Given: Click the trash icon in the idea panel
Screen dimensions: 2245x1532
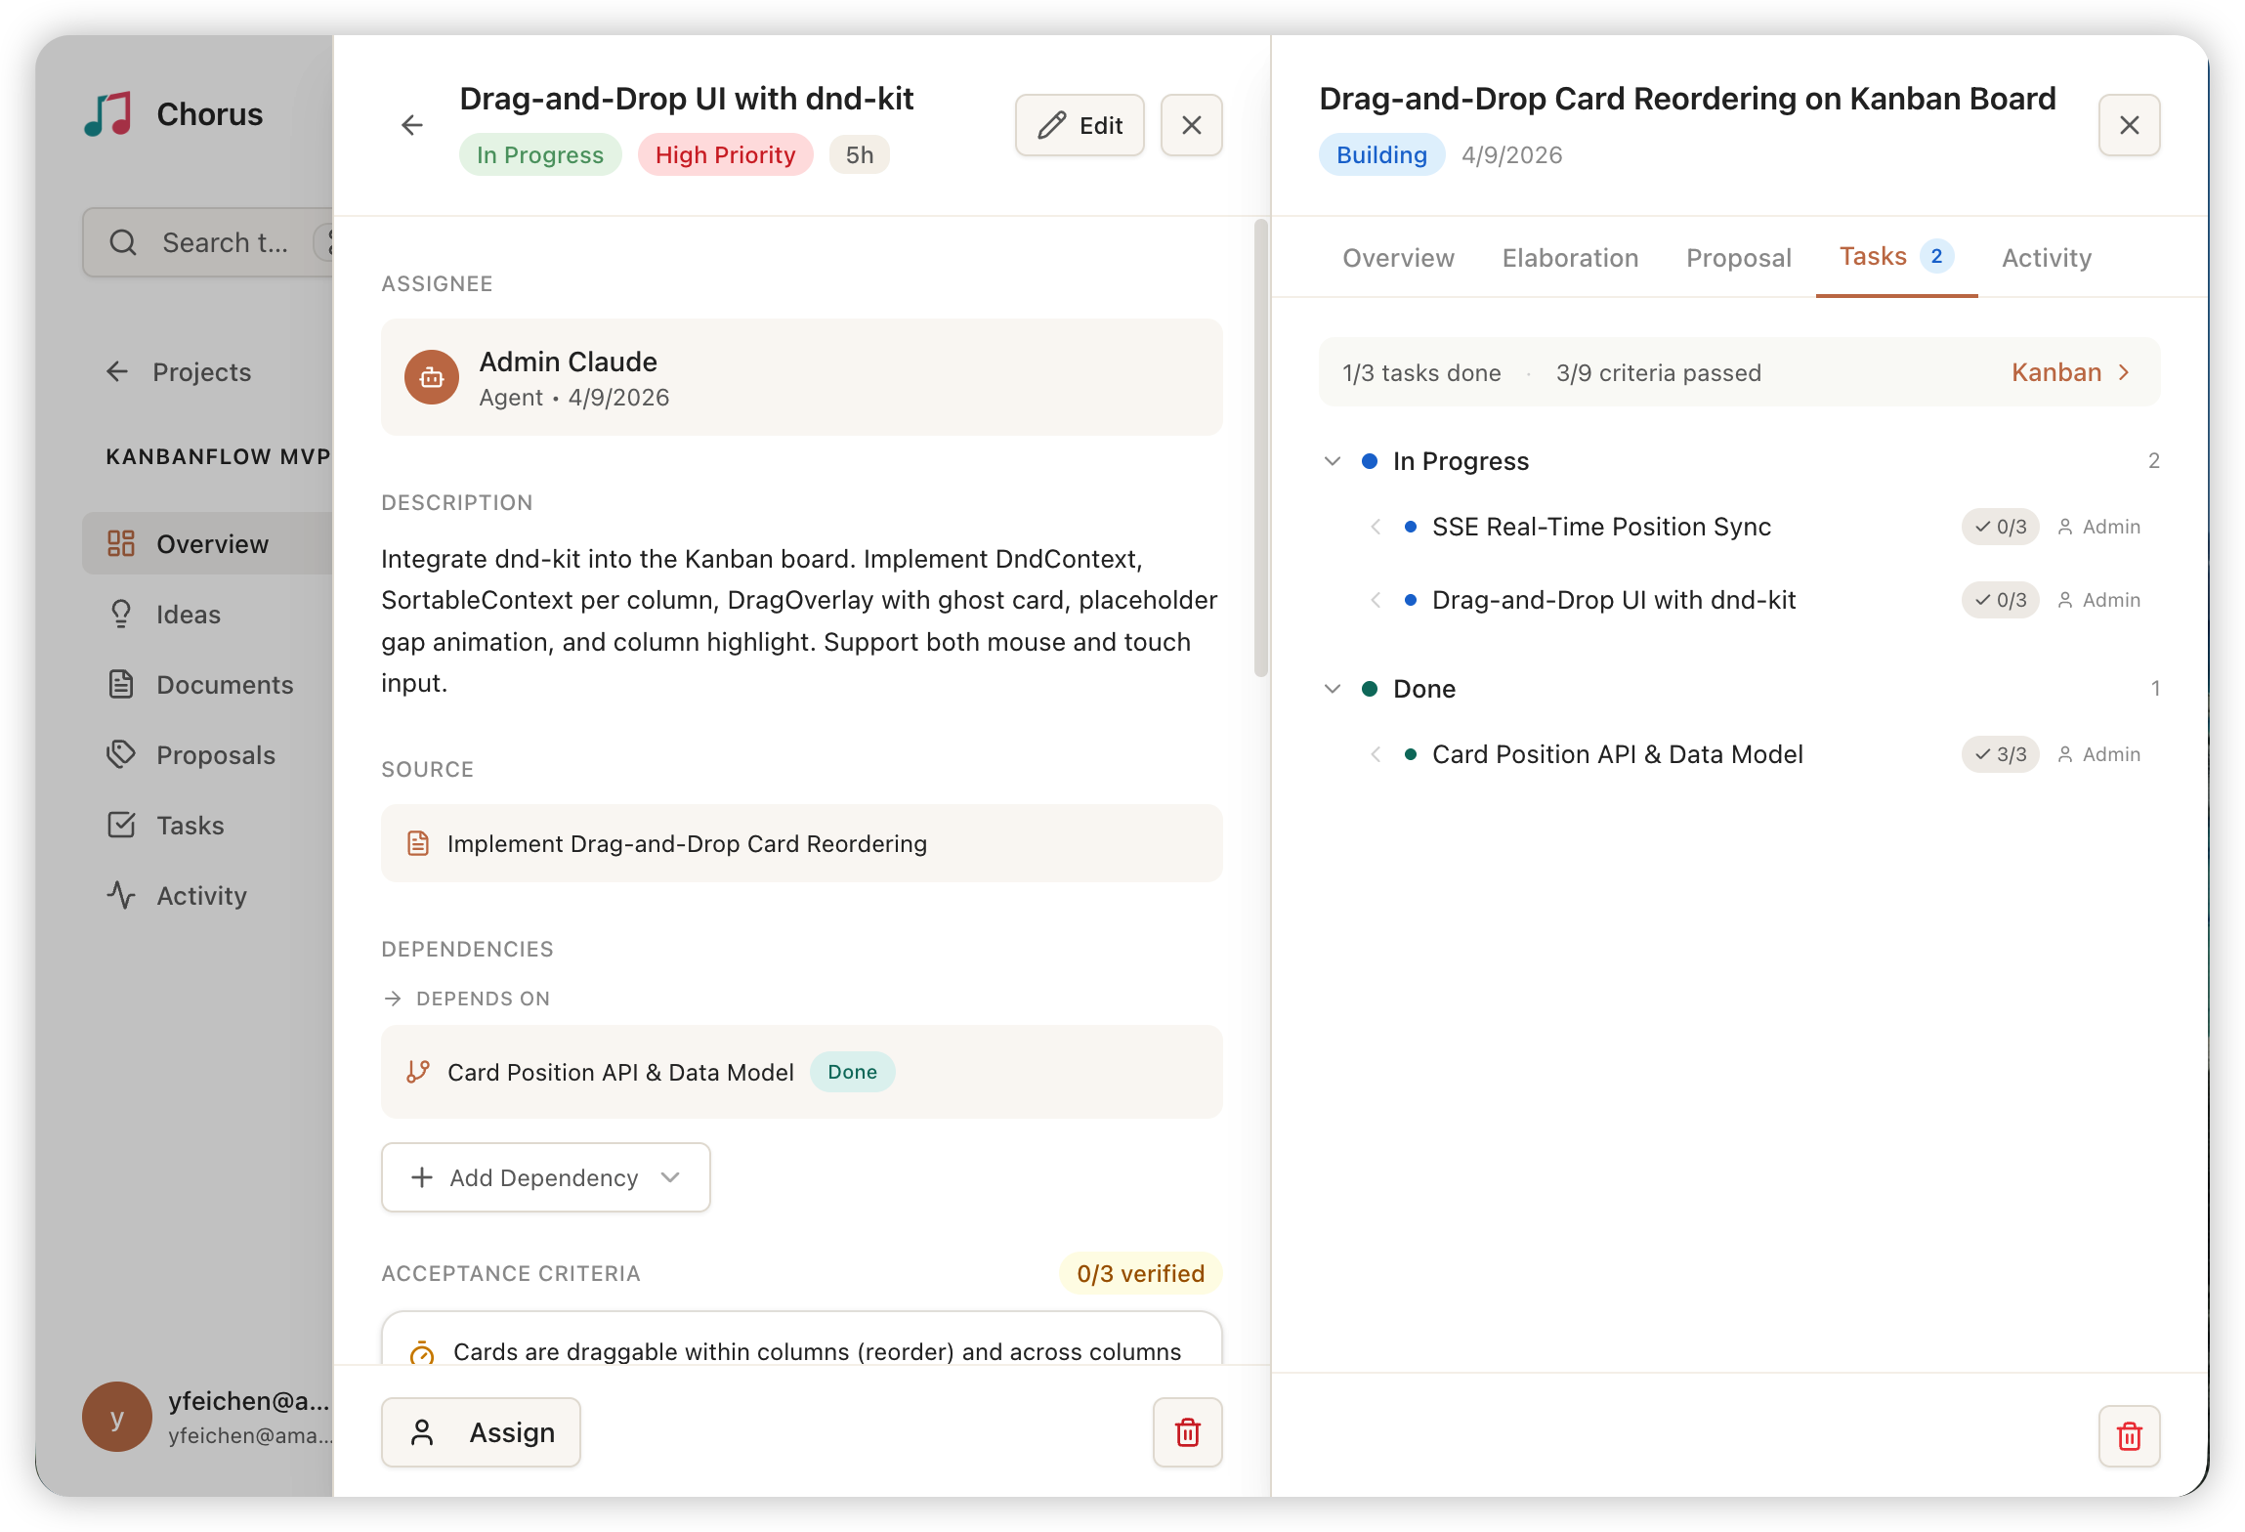Looking at the screenshot, I should [x=2129, y=1436].
